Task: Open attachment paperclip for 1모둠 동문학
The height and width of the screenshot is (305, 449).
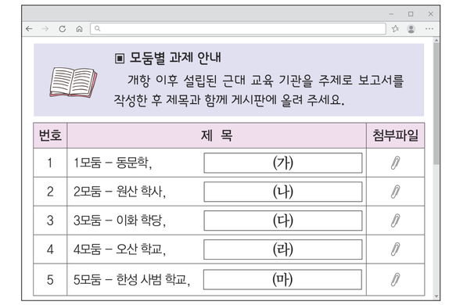Action: [x=396, y=163]
